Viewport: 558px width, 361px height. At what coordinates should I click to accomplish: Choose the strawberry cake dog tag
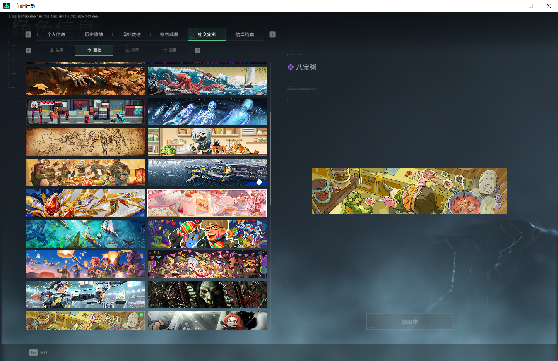tap(207, 203)
